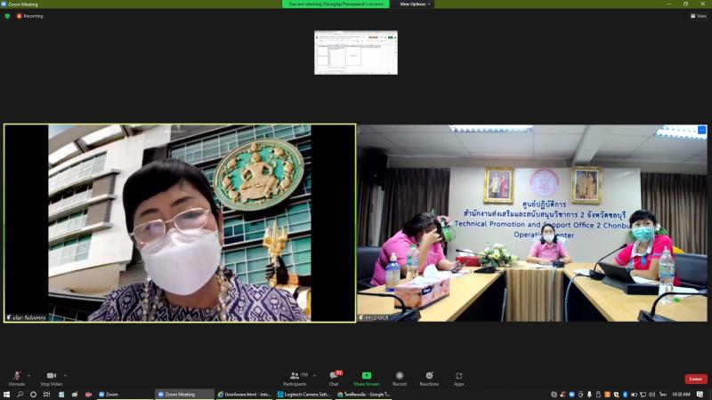Open the taskbar clock showing 10:30 AM
The height and width of the screenshot is (400, 712).
tap(681, 395)
